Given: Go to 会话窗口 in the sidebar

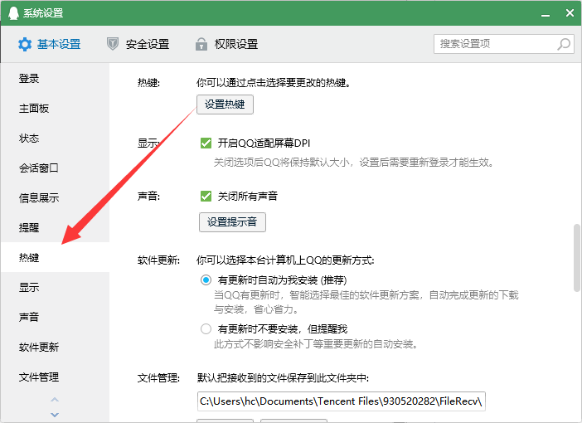Looking at the screenshot, I should point(55,168).
